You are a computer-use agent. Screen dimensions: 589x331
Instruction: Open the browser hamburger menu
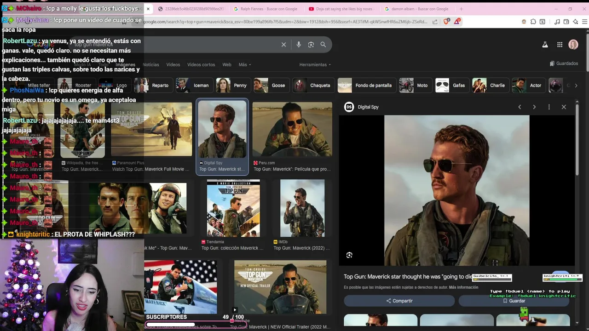tap(584, 22)
